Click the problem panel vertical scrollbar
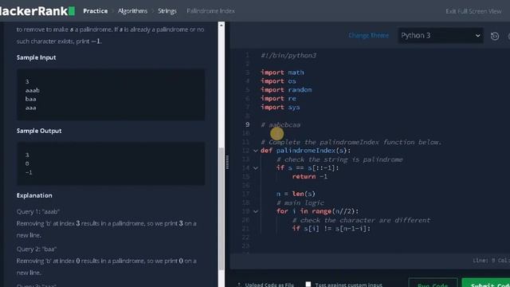Screen dimensions: 510x287 coord(222,208)
